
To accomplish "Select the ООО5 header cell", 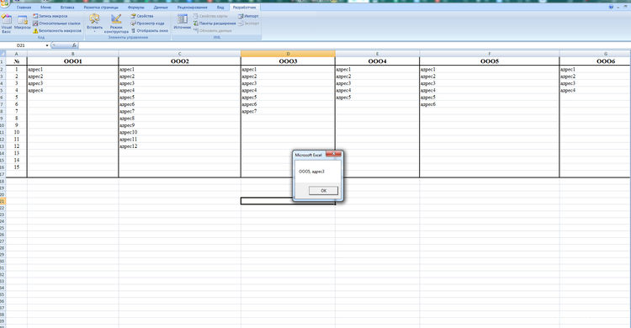I will coord(490,61).
